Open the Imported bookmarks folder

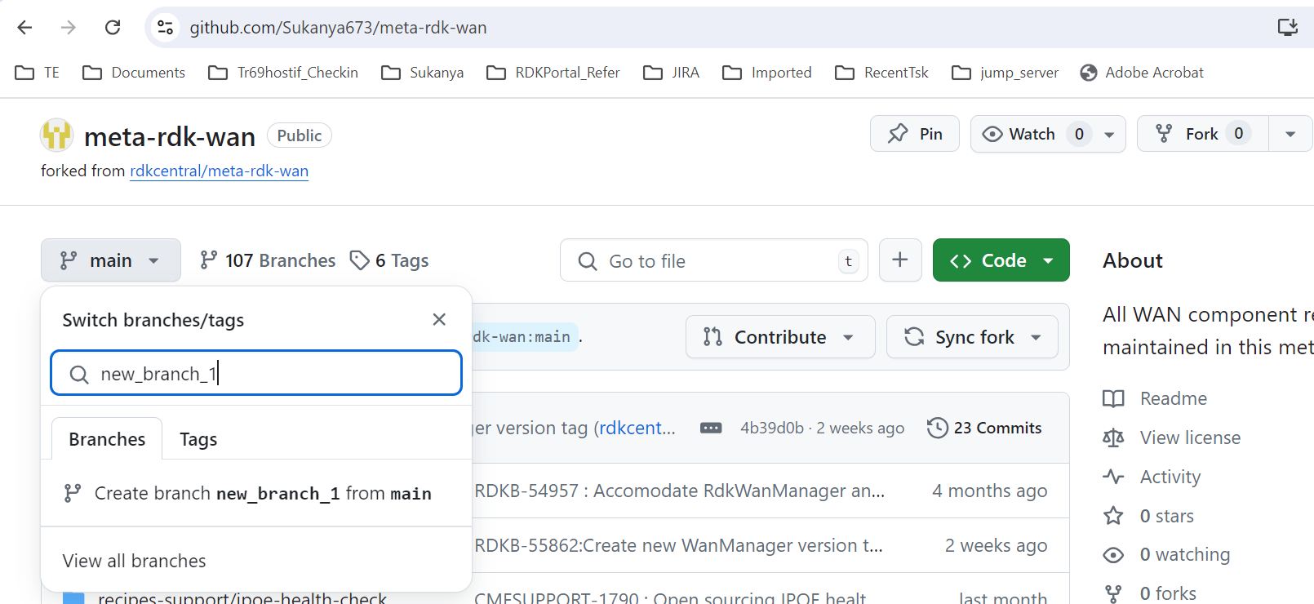pos(767,73)
